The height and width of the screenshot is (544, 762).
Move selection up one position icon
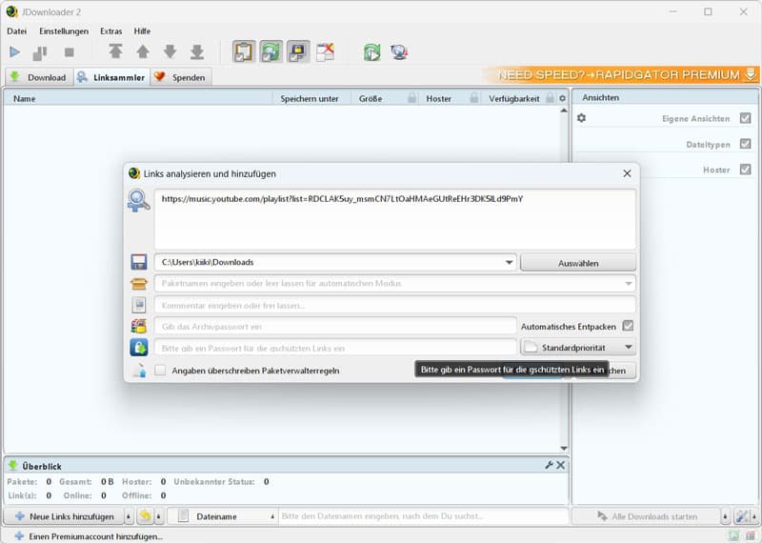[143, 51]
